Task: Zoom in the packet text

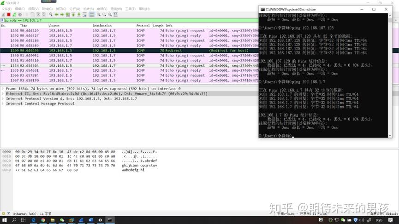Action: point(98,14)
